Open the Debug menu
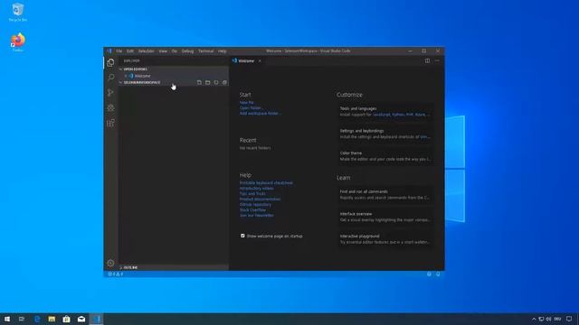 [187, 51]
